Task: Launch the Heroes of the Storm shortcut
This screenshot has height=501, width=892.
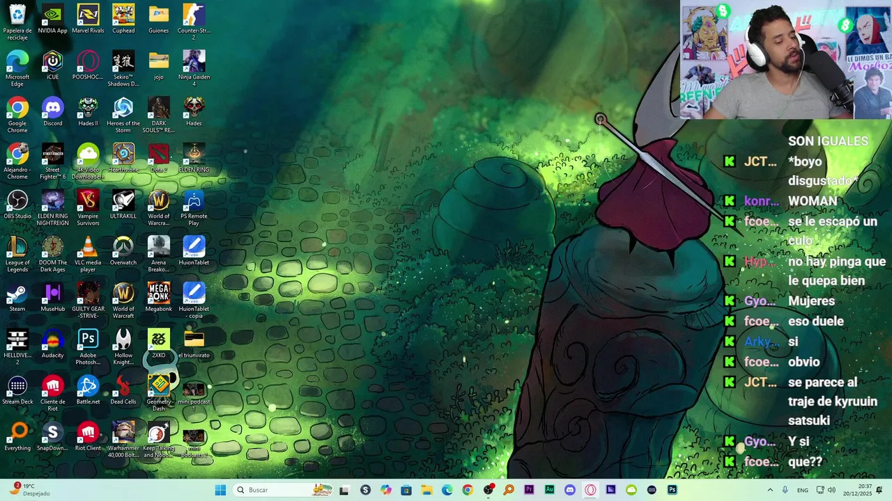Action: click(x=123, y=115)
